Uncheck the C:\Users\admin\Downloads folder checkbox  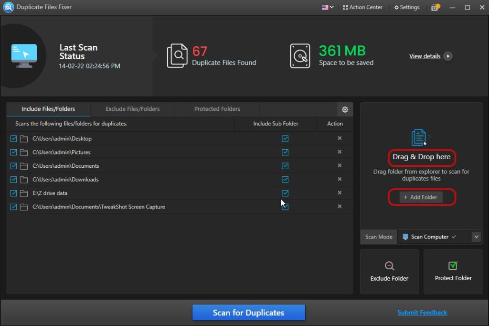(x=13, y=180)
